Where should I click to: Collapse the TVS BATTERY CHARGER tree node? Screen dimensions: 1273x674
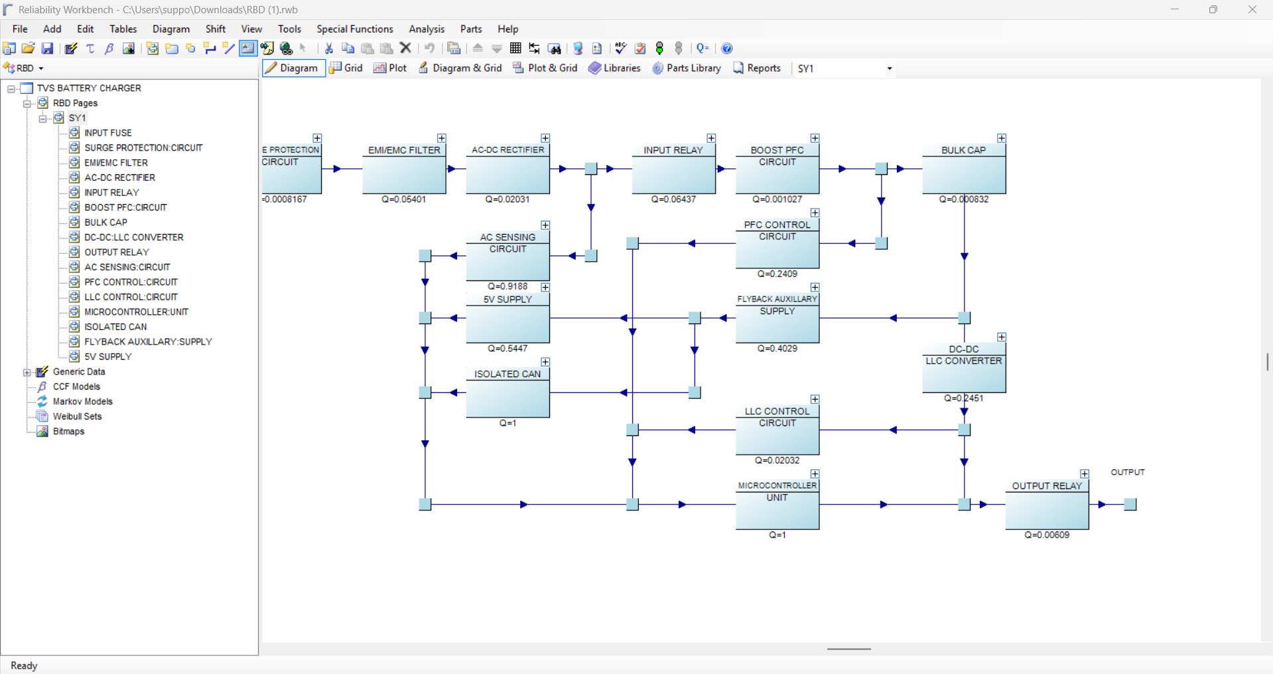(11, 88)
